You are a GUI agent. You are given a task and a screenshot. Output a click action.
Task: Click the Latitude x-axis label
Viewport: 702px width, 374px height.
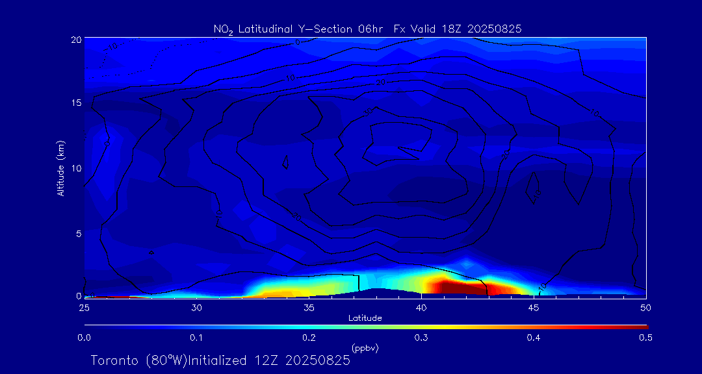pyautogui.click(x=365, y=318)
